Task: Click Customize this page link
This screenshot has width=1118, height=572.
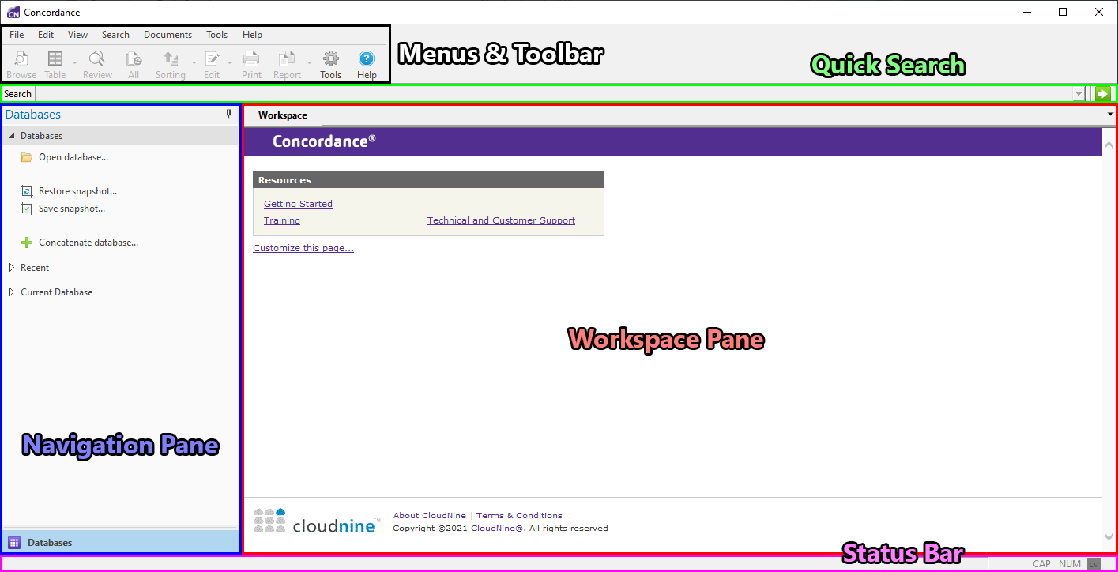Action: tap(303, 248)
